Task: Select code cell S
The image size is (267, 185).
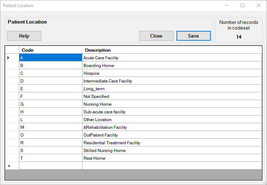Action: click(51, 150)
